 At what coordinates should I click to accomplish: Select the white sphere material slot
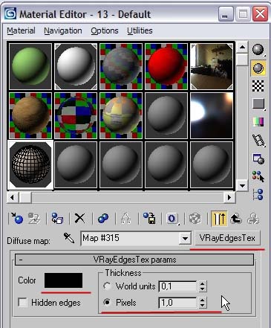[76, 66]
